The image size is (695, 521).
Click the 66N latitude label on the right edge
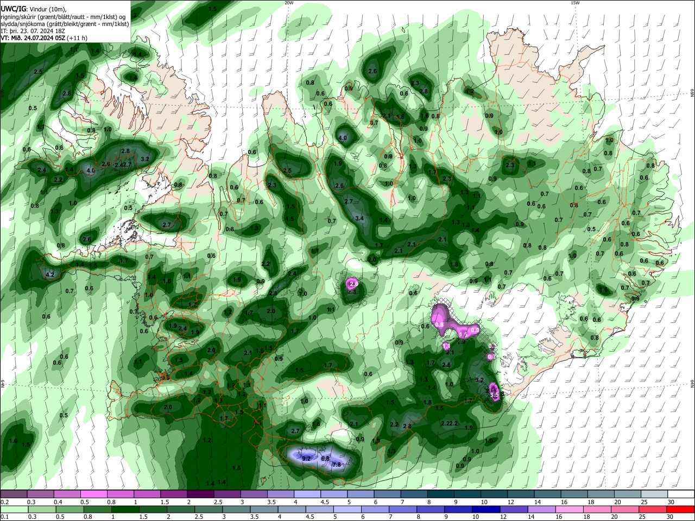coord(692,94)
